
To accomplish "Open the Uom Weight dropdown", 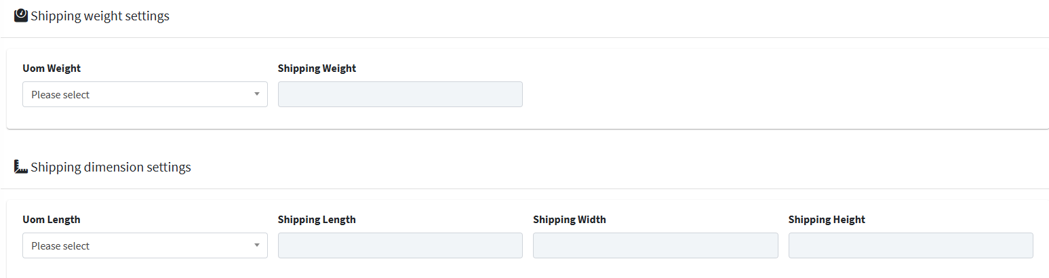I will coord(145,94).
